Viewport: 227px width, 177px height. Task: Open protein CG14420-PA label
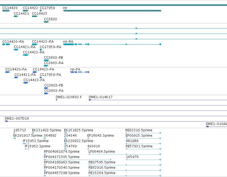pyautogui.click(x=16, y=69)
